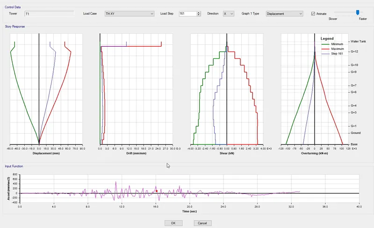Click the '16.0' tick on time axis
Screen dimensions: 374x228
156,207
